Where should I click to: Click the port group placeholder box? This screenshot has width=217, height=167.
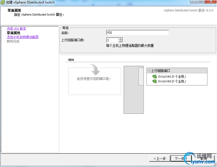click(x=94, y=81)
